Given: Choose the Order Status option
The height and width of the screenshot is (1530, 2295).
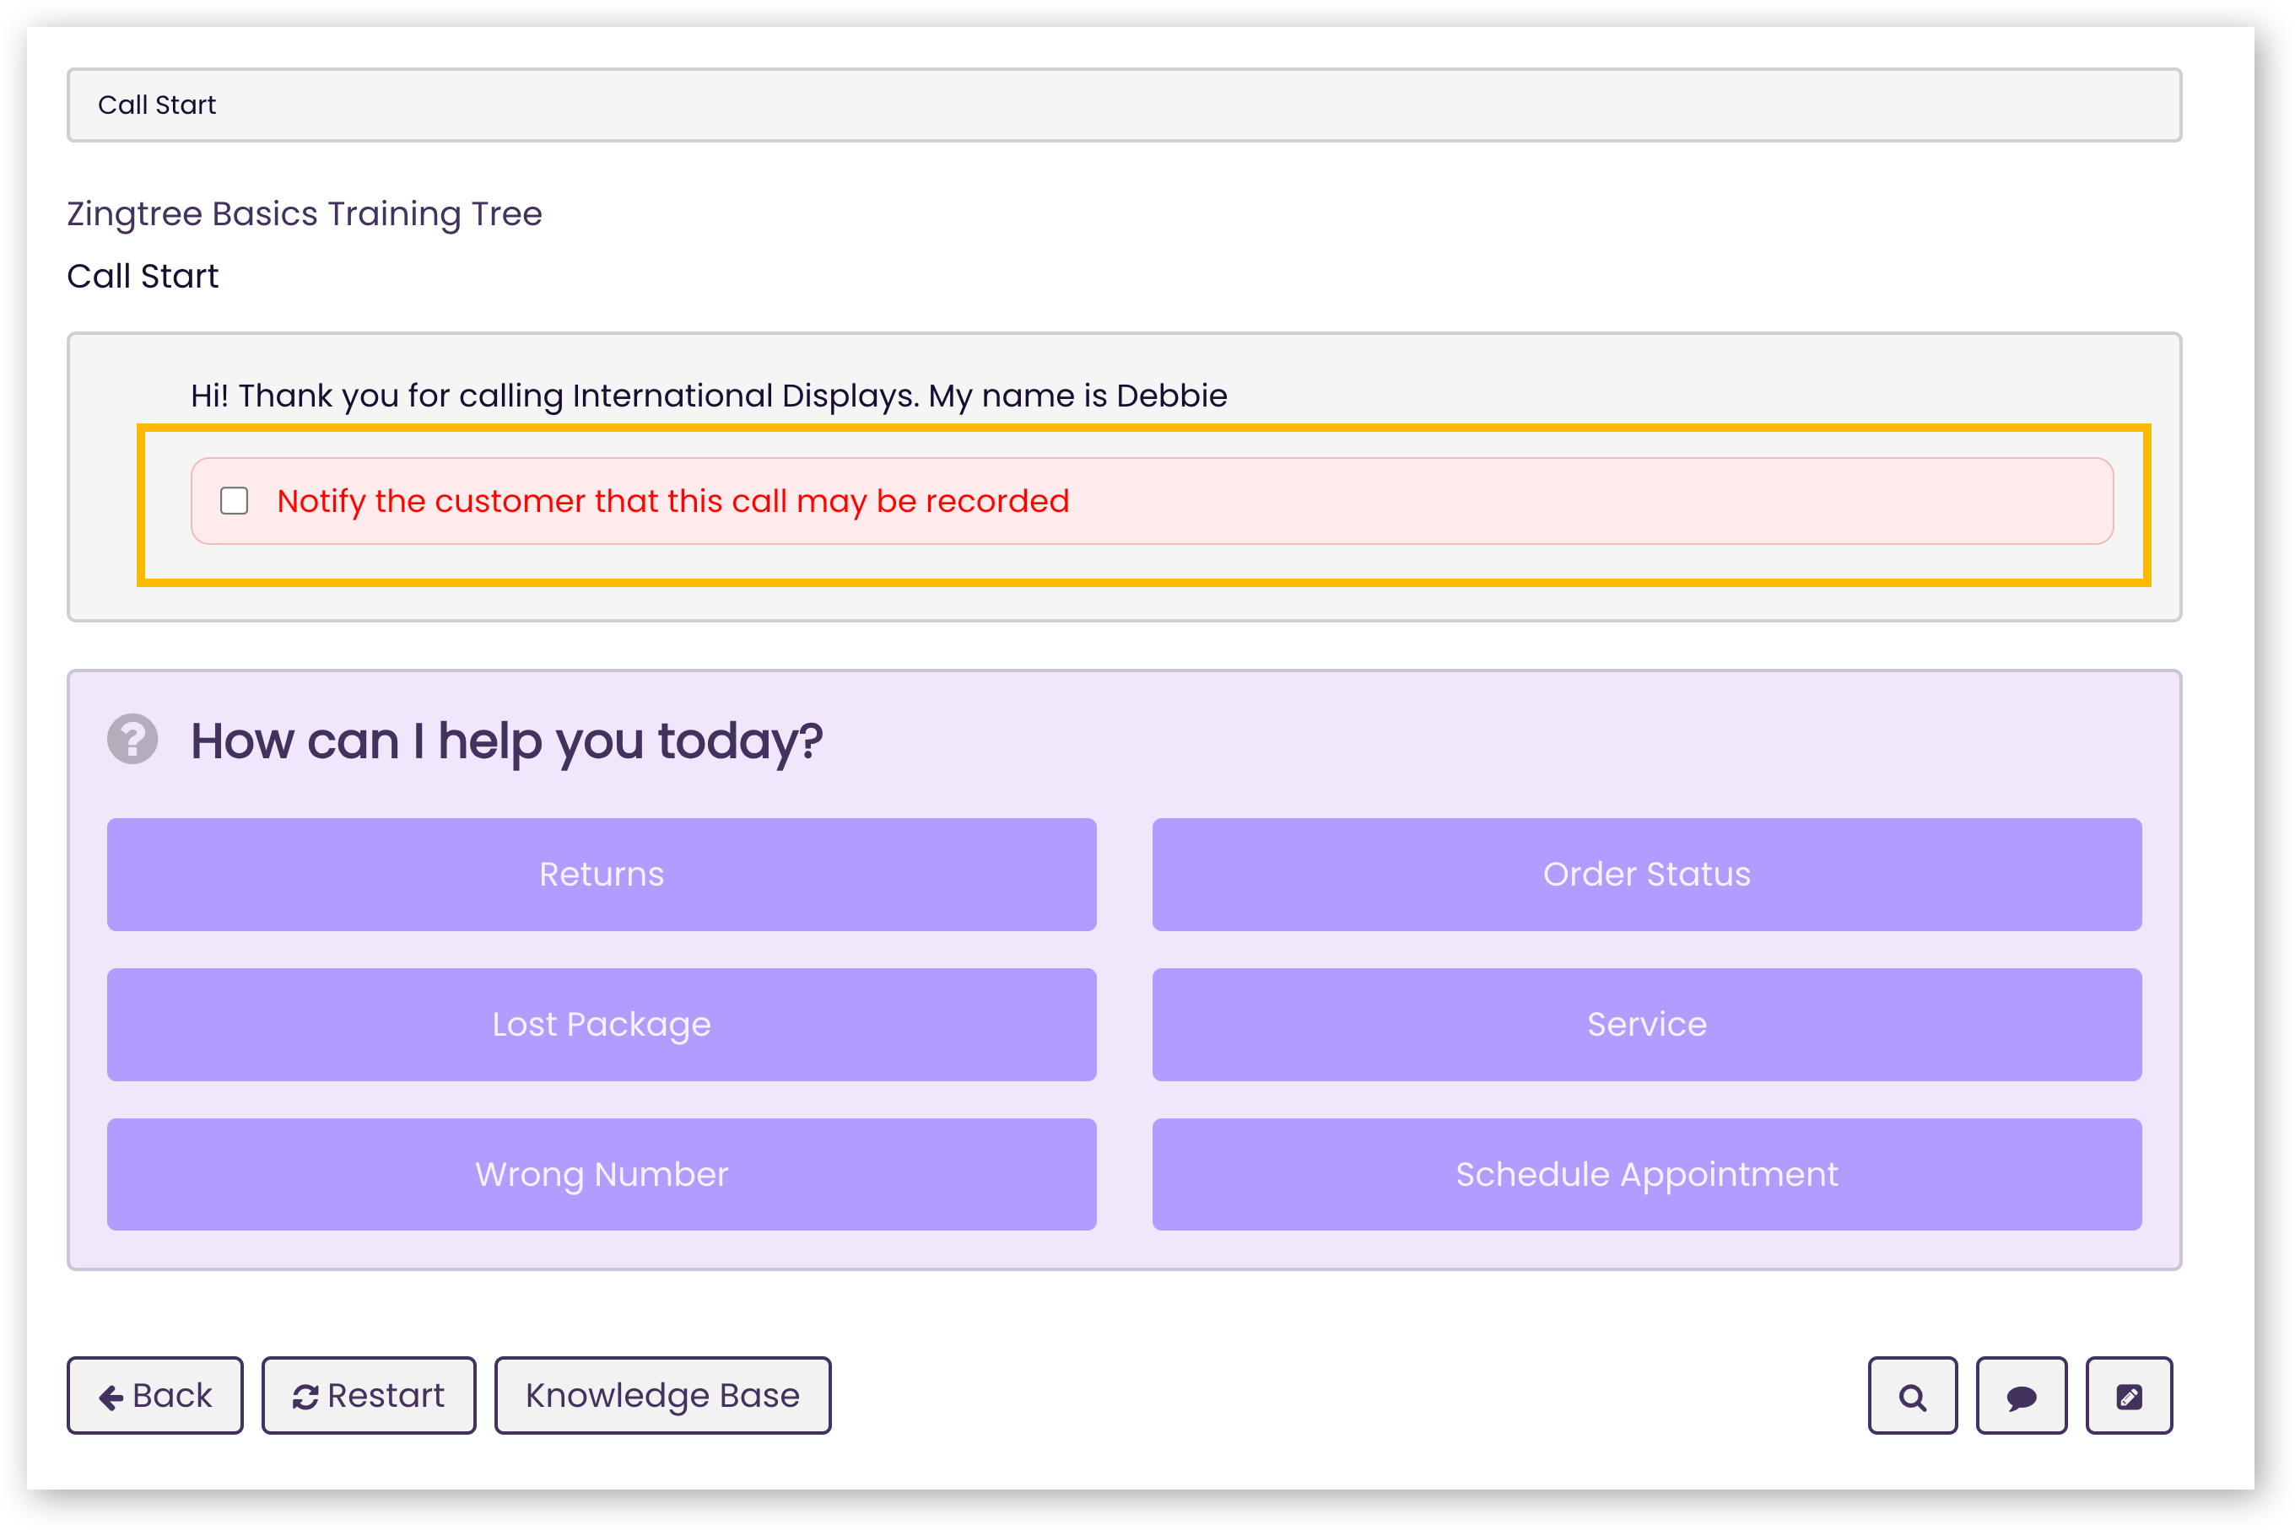Looking at the screenshot, I should (x=1646, y=875).
